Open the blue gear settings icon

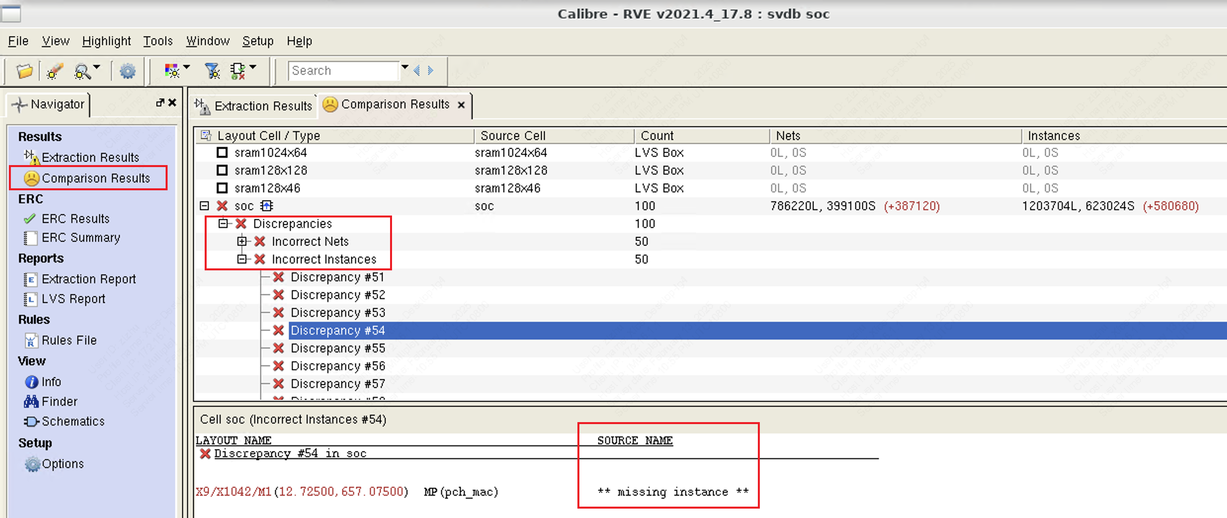pos(128,71)
